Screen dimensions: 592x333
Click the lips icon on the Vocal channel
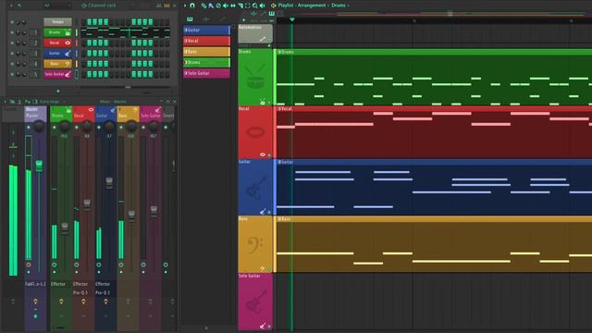[x=68, y=43]
